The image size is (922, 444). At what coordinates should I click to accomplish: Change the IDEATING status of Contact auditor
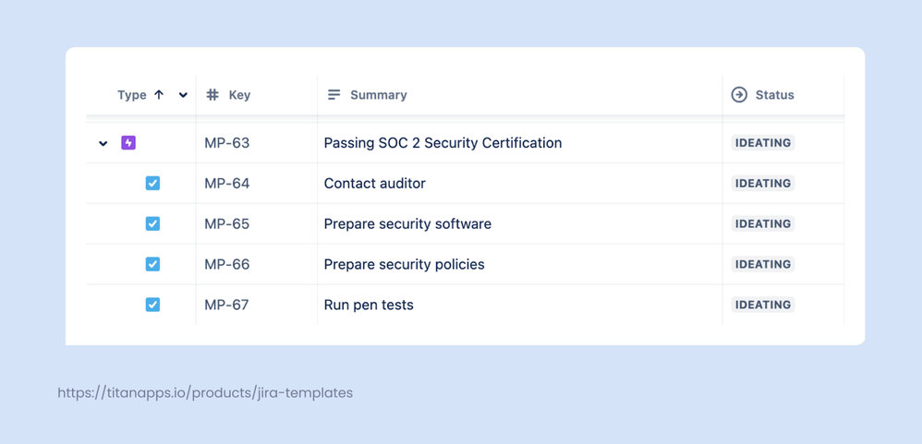[763, 184]
